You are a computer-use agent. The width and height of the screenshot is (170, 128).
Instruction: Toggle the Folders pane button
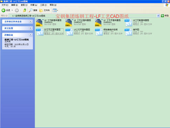(45, 10)
